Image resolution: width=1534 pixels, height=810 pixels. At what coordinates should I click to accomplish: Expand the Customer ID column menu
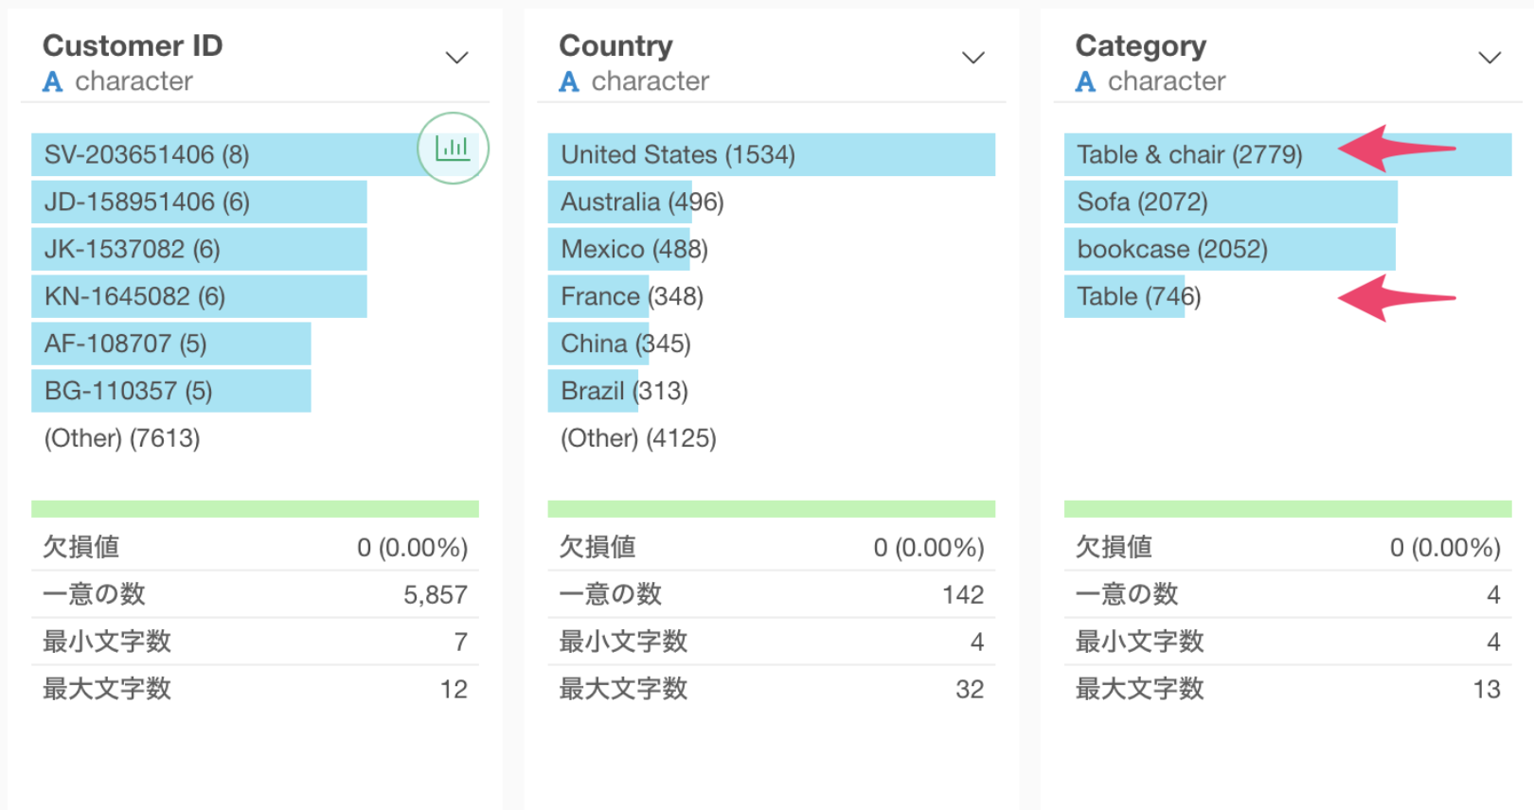coord(457,58)
